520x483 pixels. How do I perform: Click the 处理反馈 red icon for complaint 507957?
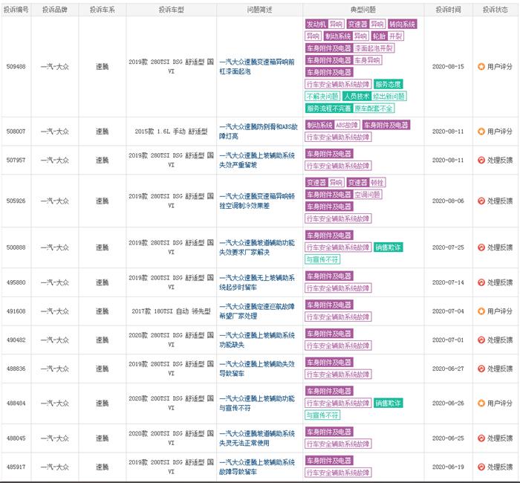481,161
